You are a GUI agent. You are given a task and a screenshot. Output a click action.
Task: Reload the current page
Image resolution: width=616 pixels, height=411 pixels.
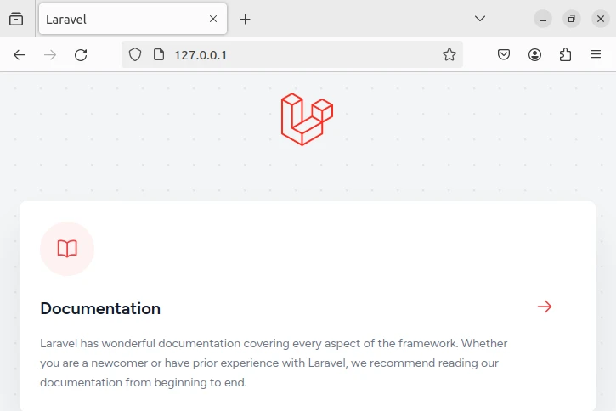tap(81, 55)
